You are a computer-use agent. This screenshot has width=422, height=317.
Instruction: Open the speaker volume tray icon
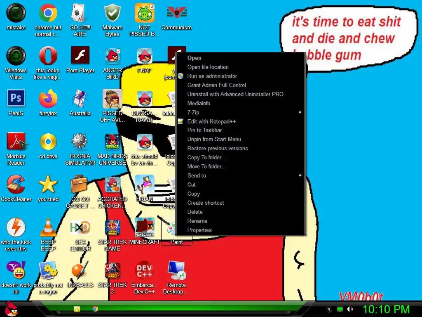point(349,309)
